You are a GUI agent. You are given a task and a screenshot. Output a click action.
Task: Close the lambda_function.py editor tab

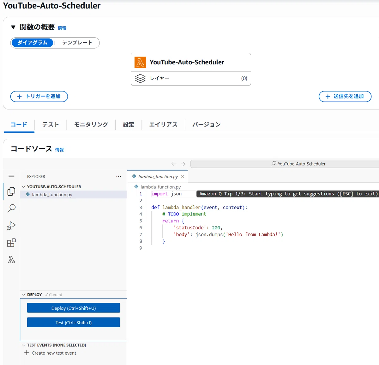183,177
